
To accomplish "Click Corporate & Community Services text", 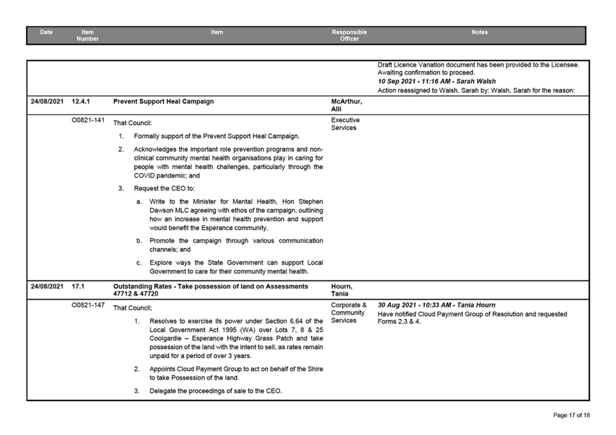I will (x=348, y=312).
